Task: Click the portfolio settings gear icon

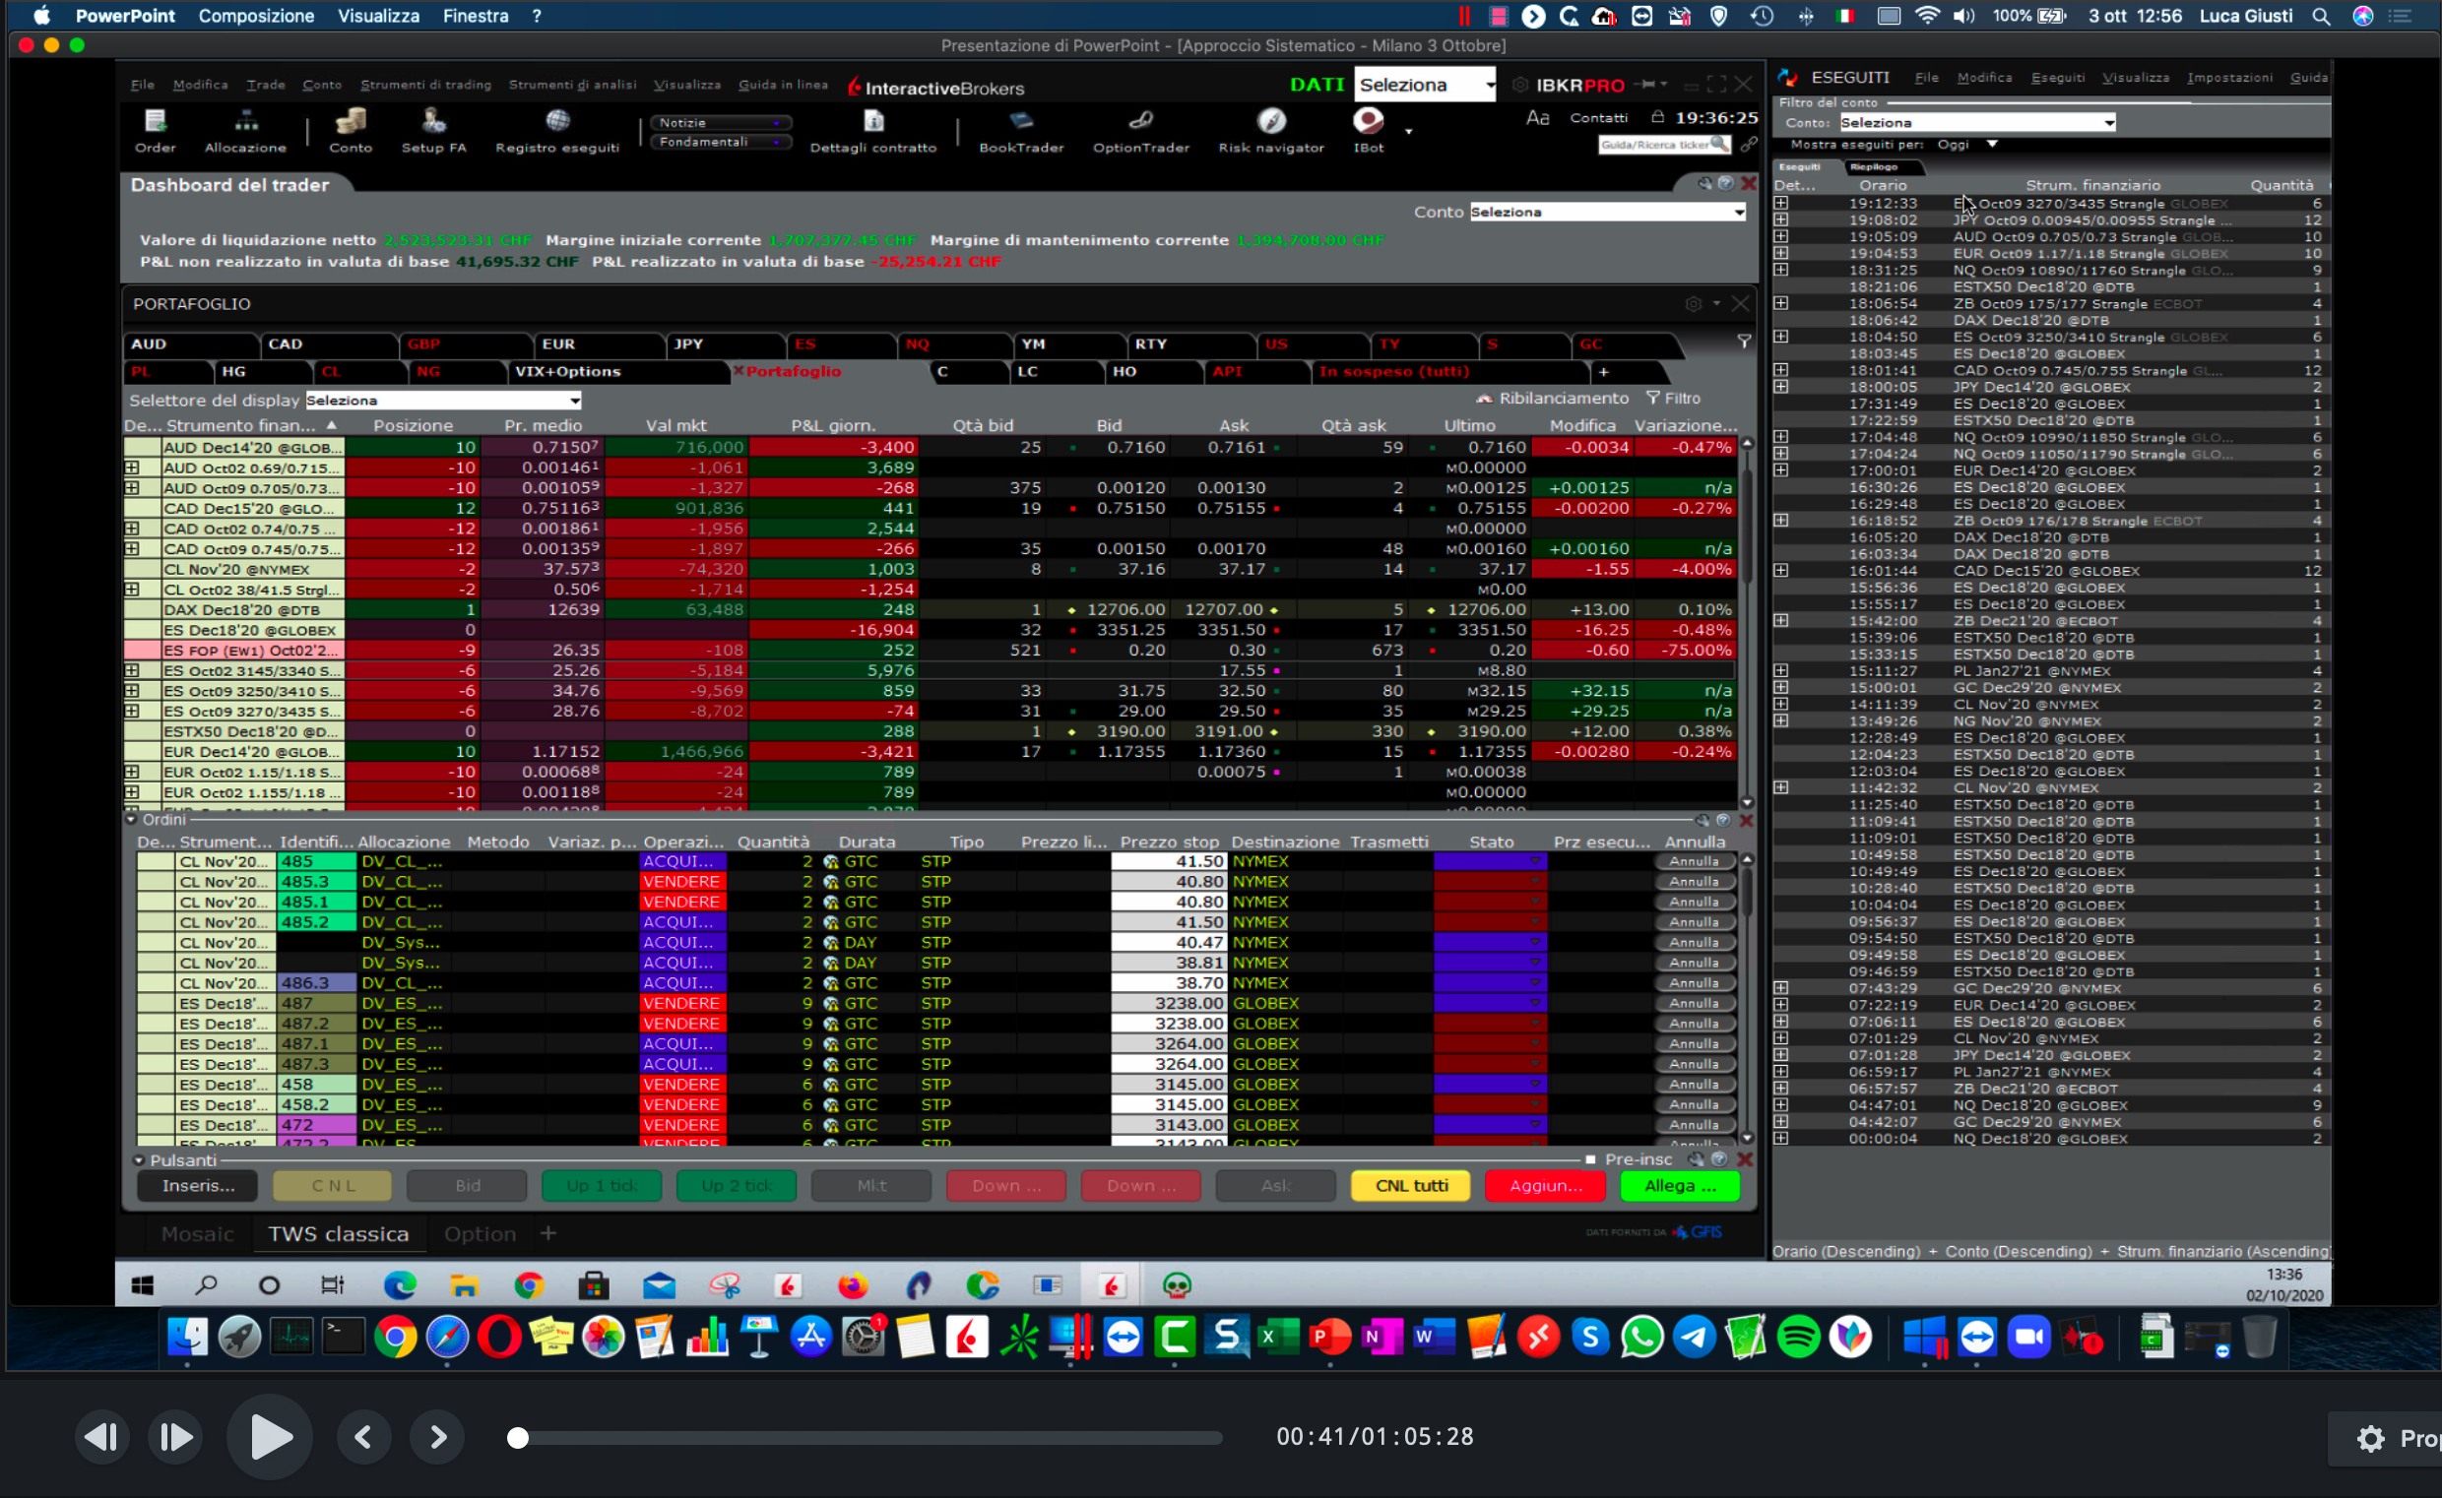Action: [1693, 304]
